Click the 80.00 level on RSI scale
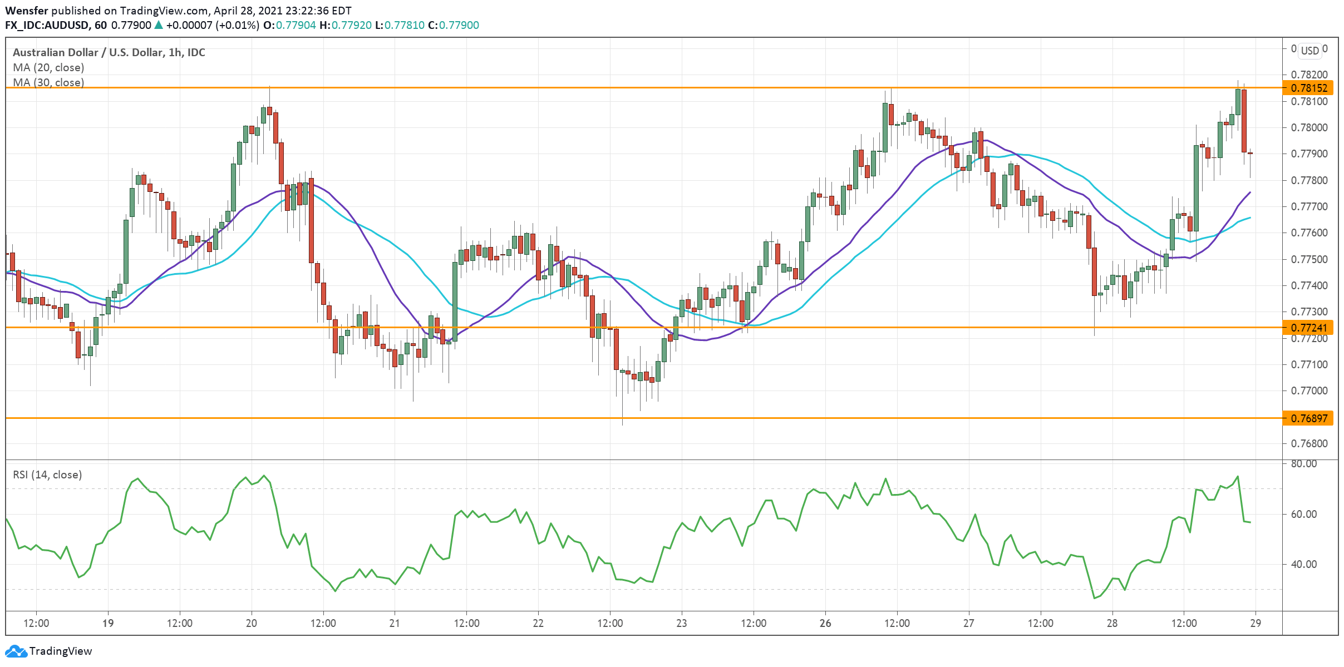Screen dimensions: 1344x667 pyautogui.click(x=1303, y=463)
